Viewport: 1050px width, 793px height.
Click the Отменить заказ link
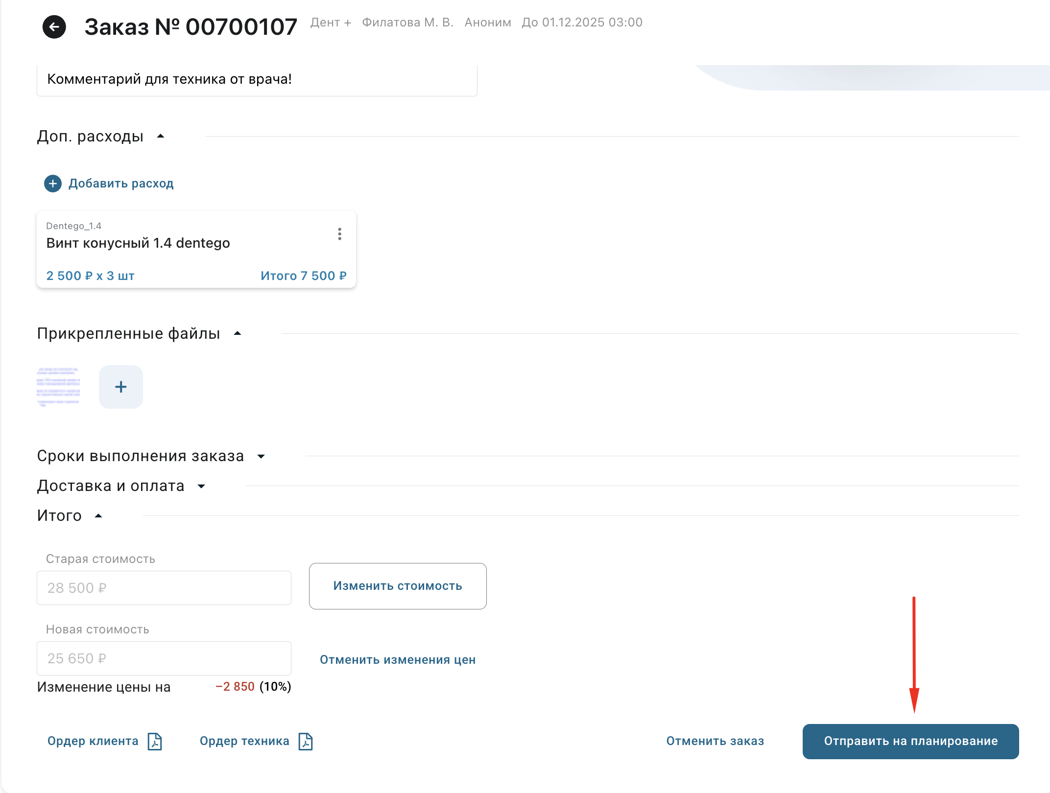[x=715, y=741]
